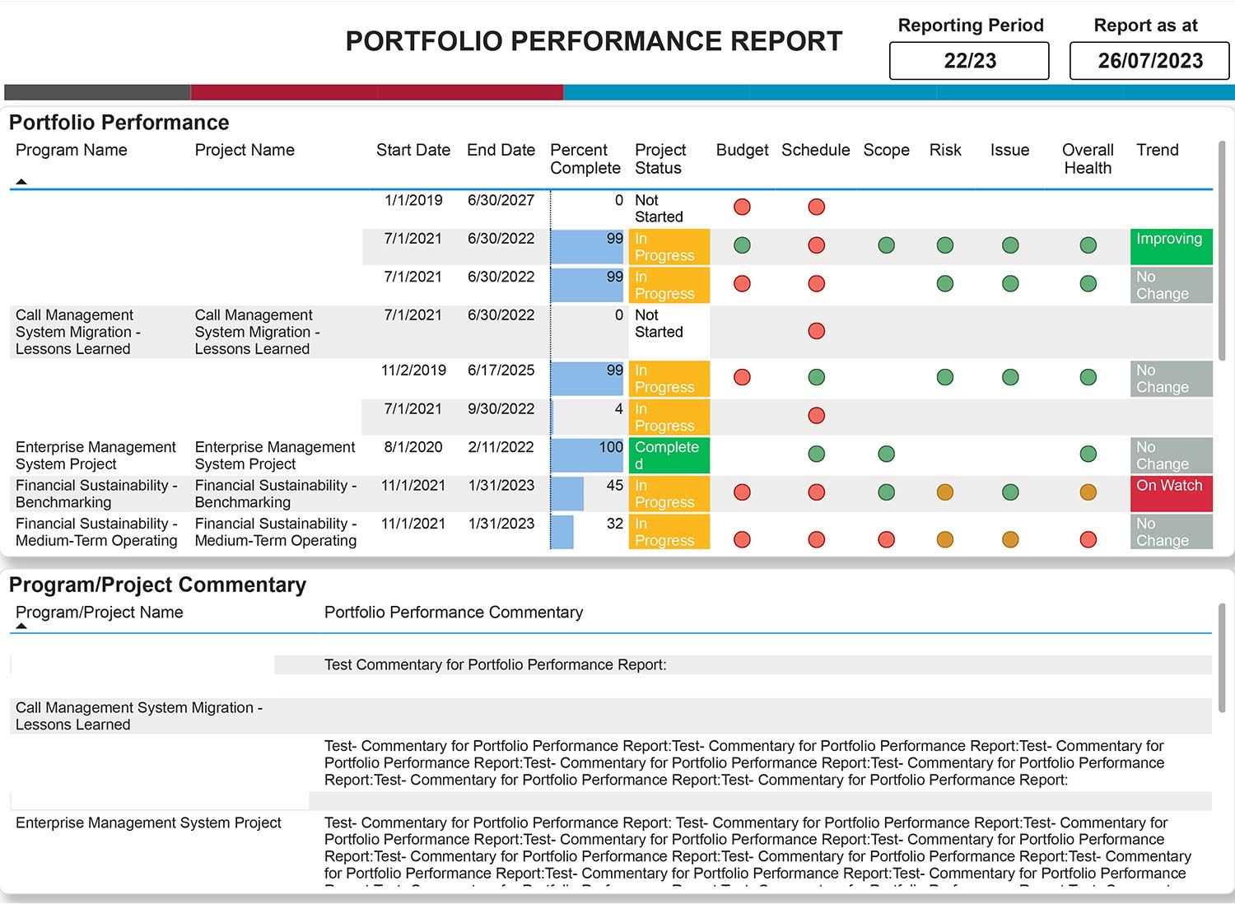Click amber Overall Health for Benchmarking row

(1088, 492)
